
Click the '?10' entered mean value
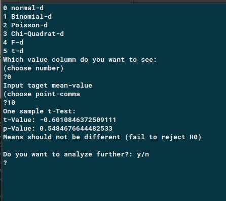(x=9, y=103)
